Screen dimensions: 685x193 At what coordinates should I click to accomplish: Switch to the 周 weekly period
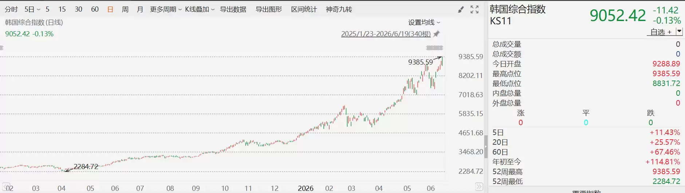pos(125,9)
